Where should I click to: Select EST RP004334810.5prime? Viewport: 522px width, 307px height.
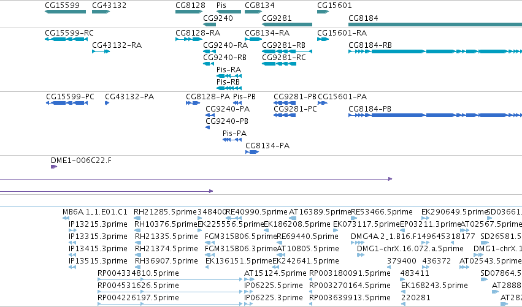(x=170, y=279)
